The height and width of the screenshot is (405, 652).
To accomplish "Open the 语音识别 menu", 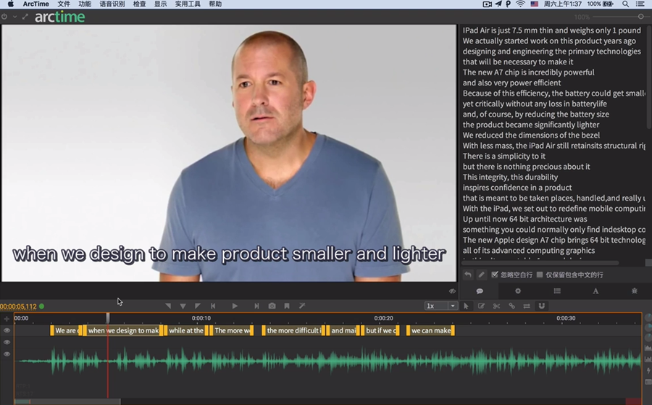I will tap(112, 4).
